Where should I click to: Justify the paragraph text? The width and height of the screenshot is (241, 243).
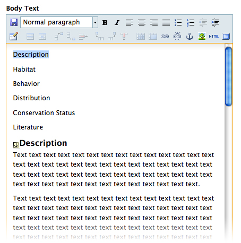point(166,23)
